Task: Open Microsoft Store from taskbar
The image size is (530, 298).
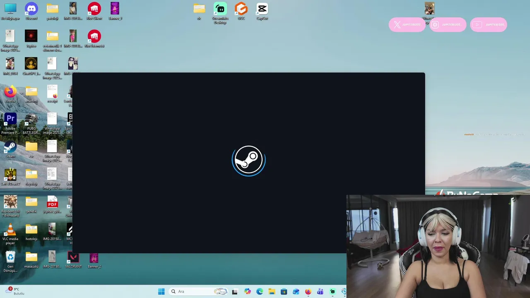Action: [x=284, y=291]
